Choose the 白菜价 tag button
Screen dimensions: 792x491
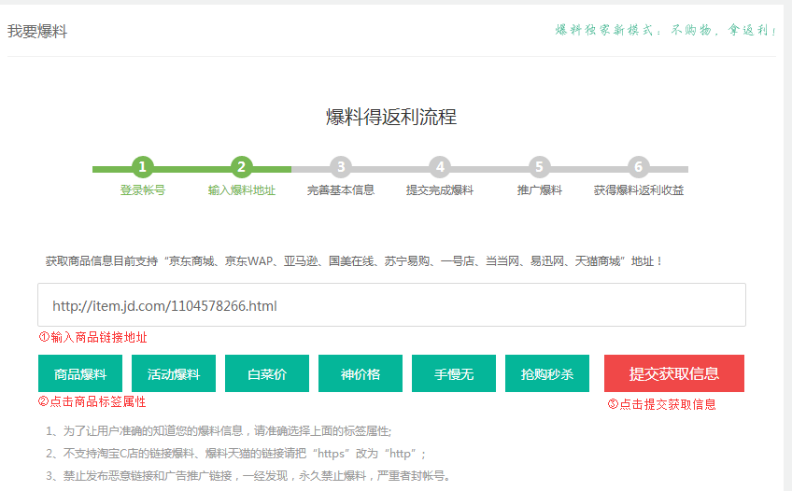pyautogui.click(x=267, y=373)
